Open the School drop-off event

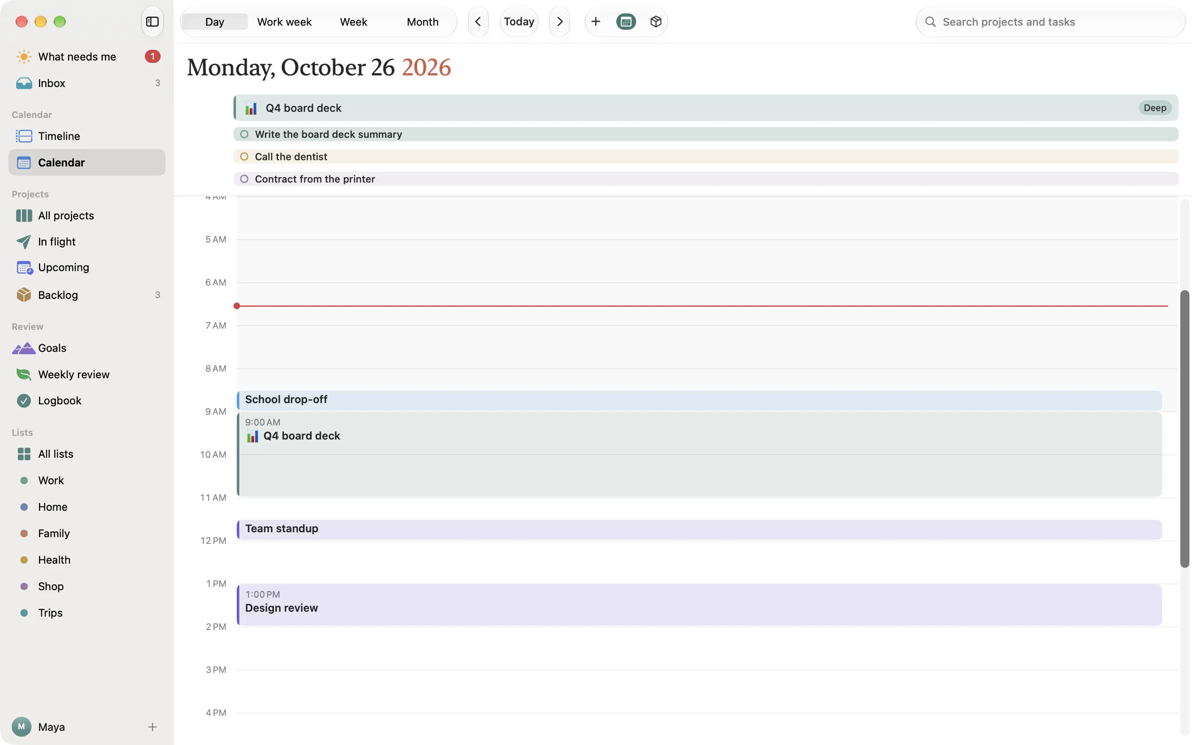pyautogui.click(x=699, y=400)
